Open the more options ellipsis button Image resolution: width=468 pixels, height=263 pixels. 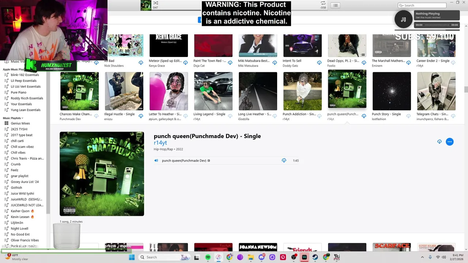[450, 142]
